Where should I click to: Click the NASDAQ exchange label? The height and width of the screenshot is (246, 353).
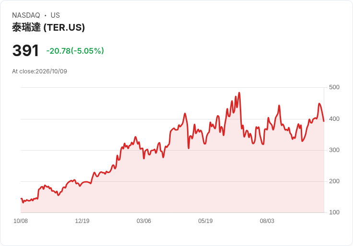[26, 15]
